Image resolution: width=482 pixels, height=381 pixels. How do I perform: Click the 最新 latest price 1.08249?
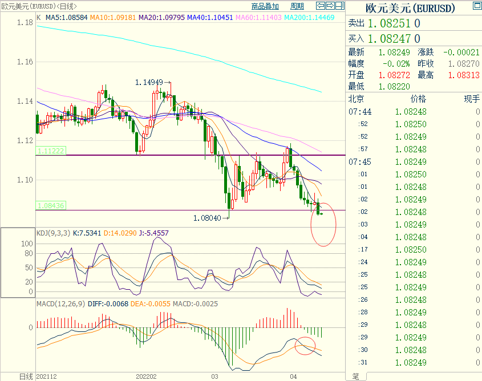click(394, 52)
